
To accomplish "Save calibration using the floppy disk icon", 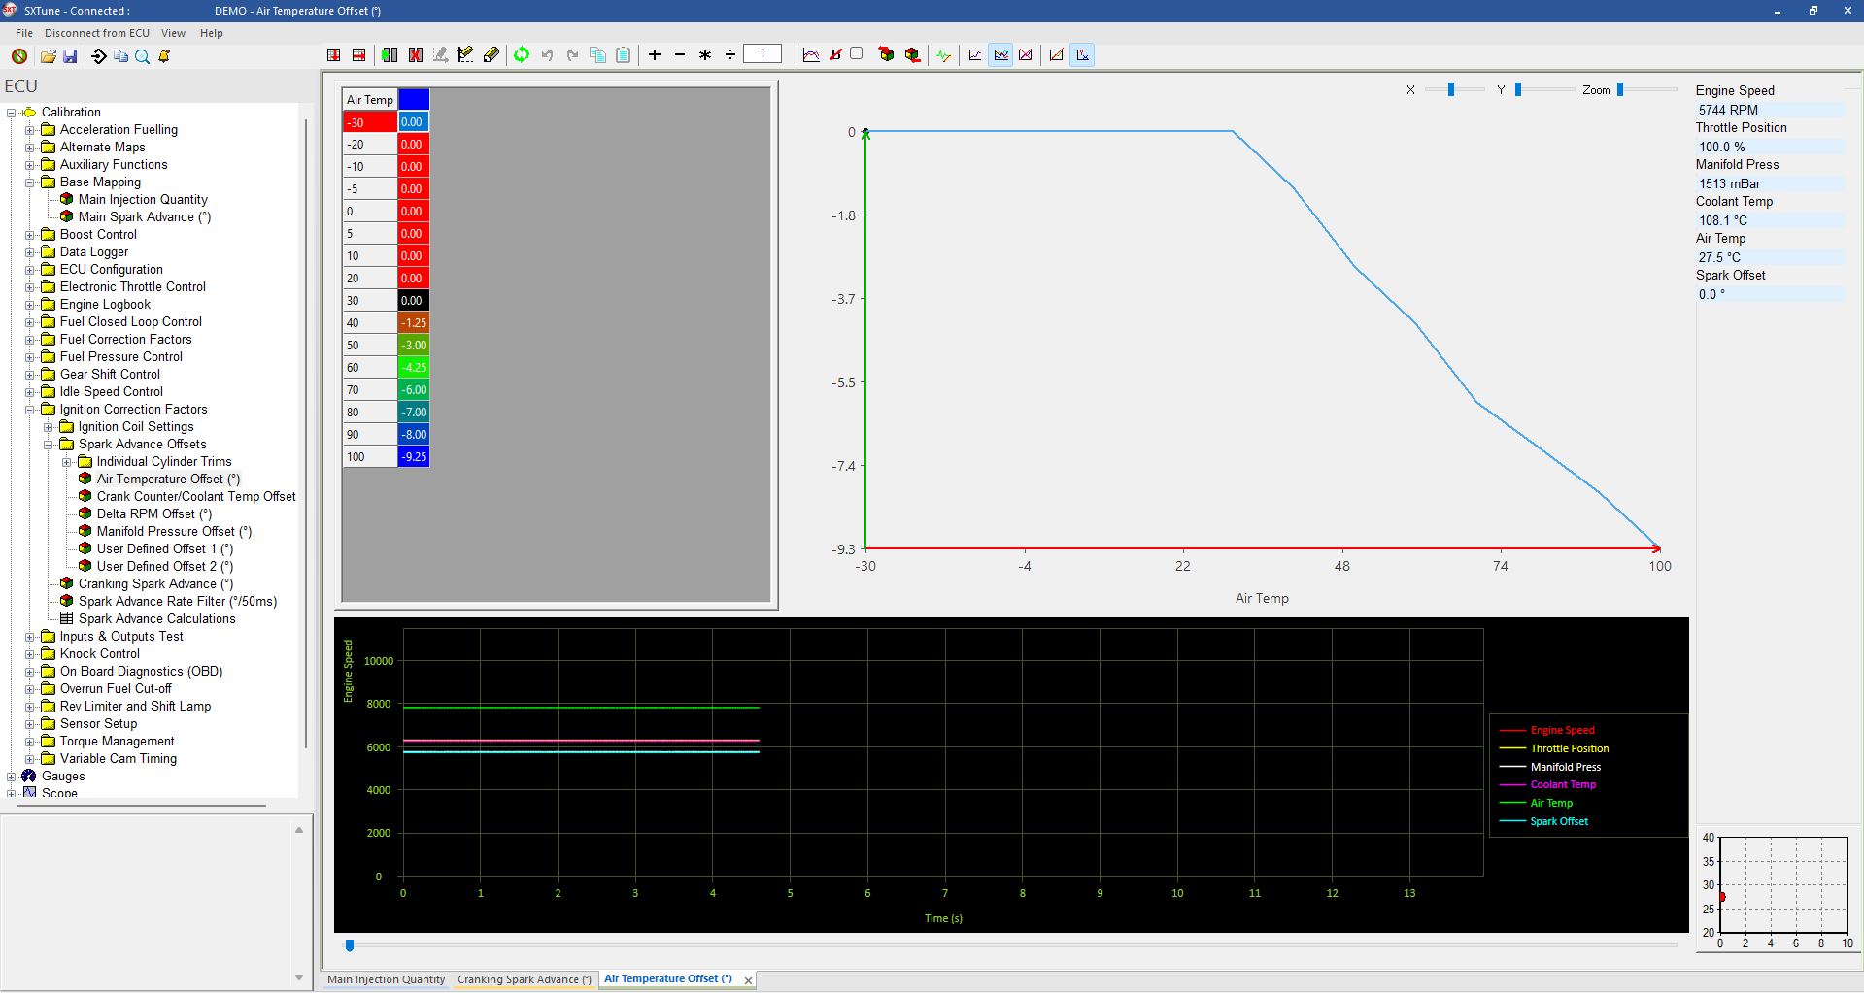I will pyautogui.click(x=70, y=56).
